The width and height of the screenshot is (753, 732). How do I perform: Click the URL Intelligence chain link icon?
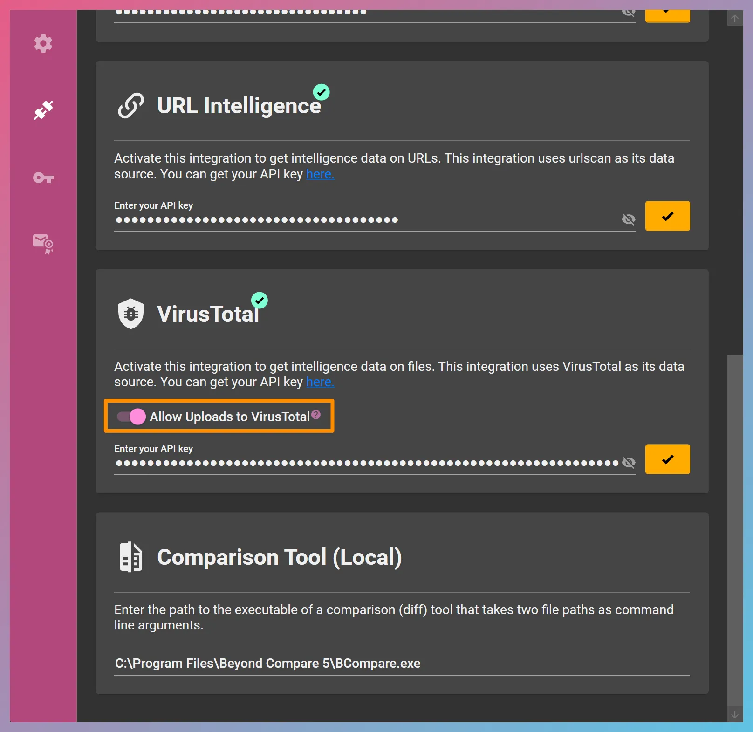131,106
